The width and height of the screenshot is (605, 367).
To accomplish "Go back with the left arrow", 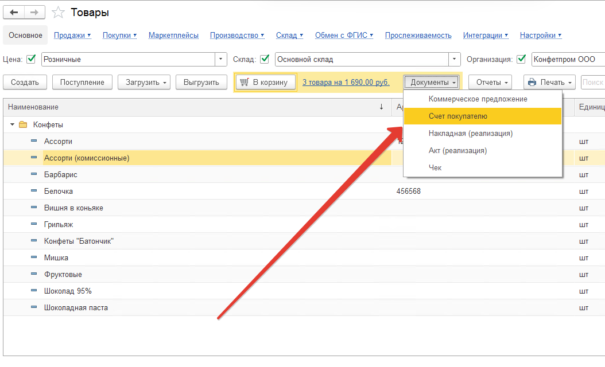I will click(14, 13).
